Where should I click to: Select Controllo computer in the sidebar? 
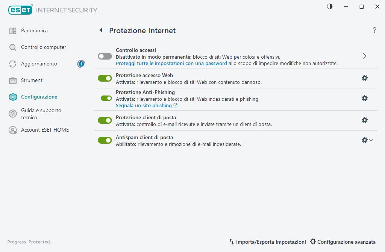tap(44, 47)
